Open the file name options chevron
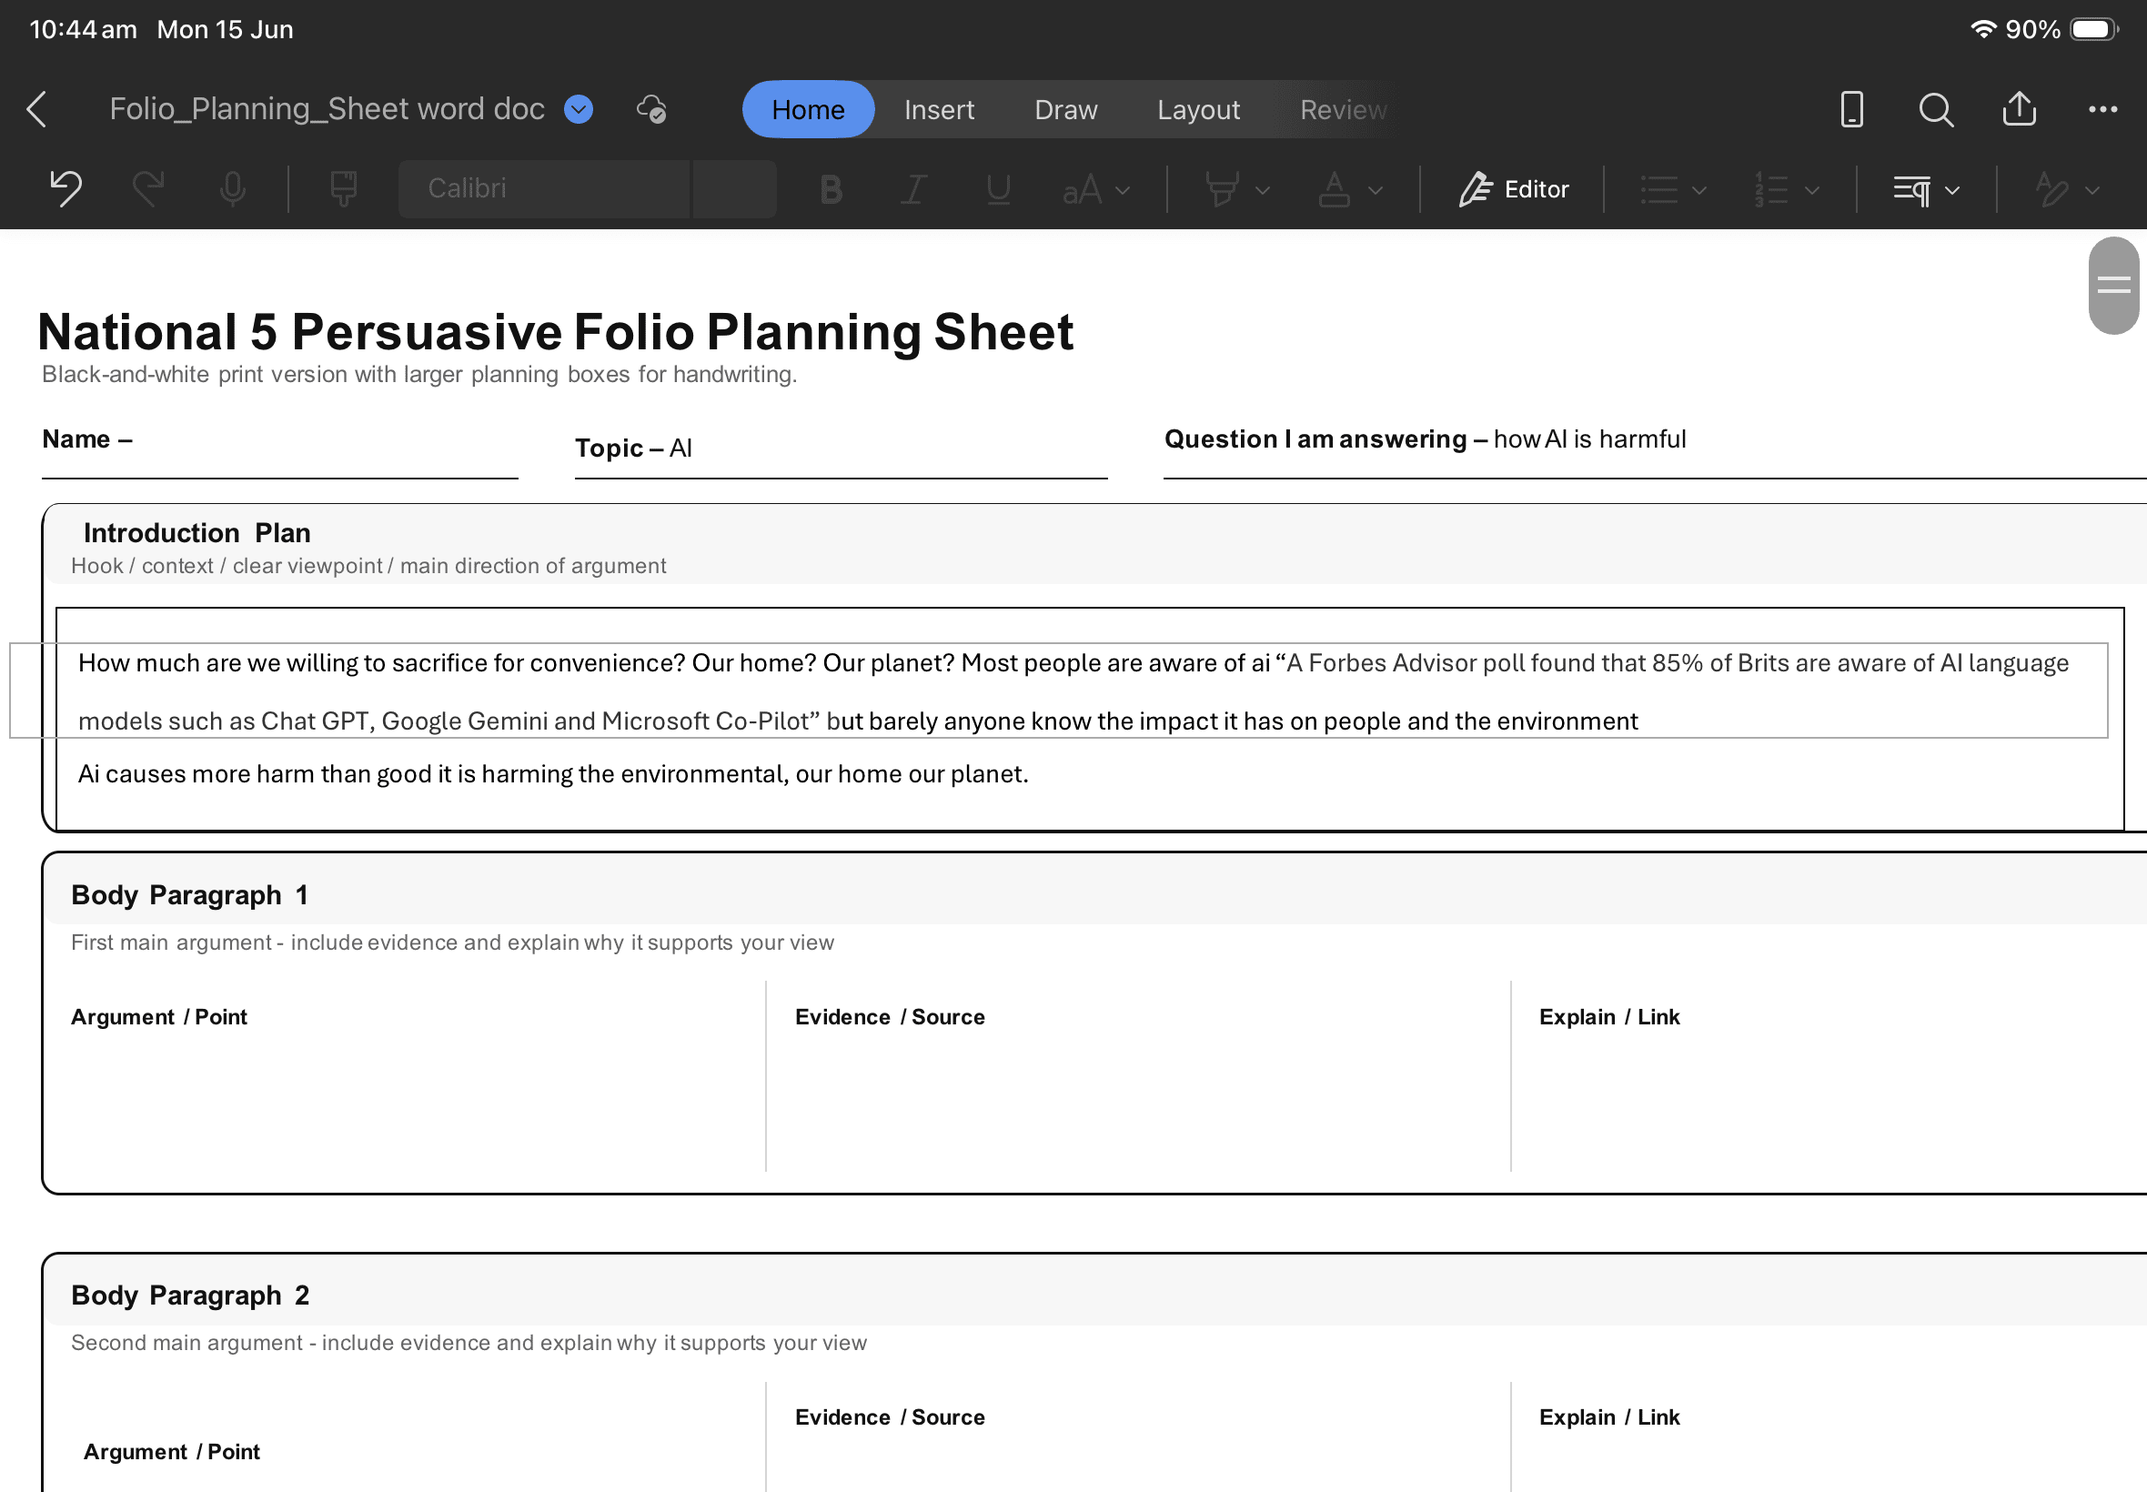 pyautogui.click(x=579, y=109)
